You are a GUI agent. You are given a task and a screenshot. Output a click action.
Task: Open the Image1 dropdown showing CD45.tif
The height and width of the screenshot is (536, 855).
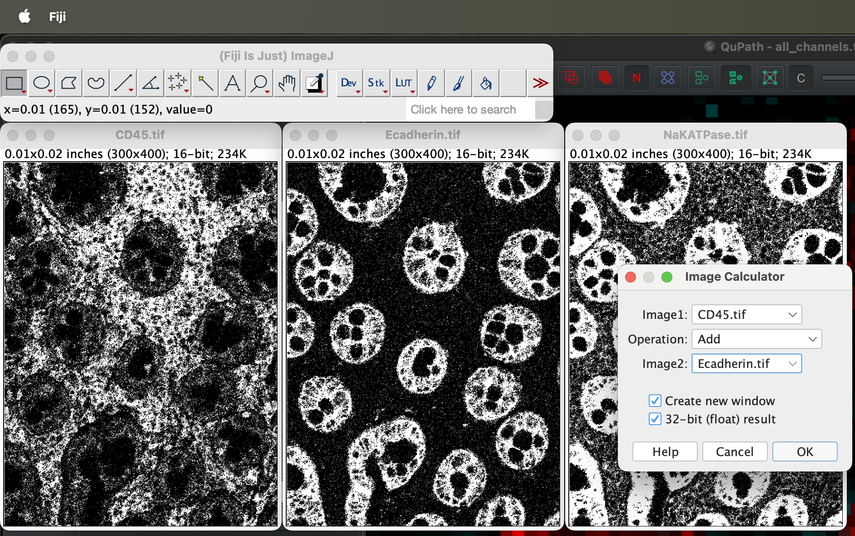coord(746,314)
